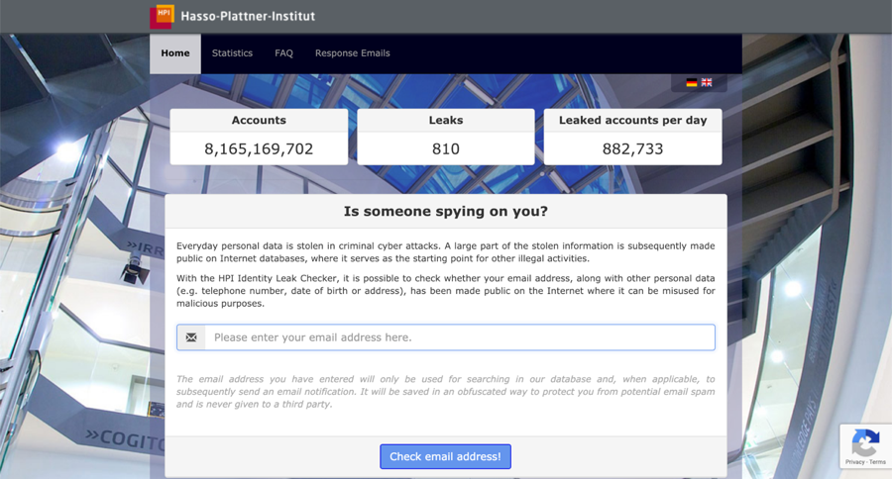This screenshot has height=479, width=892.
Task: Click the Check email address! button
Action: tap(445, 457)
